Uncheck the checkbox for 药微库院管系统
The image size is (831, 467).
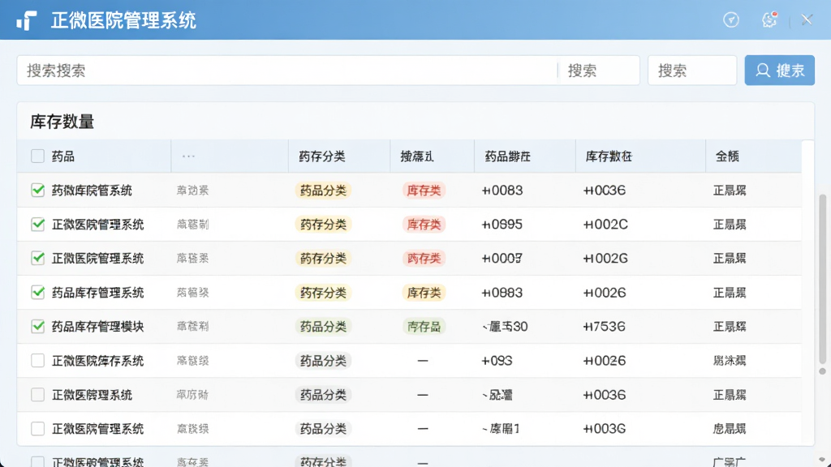click(37, 190)
